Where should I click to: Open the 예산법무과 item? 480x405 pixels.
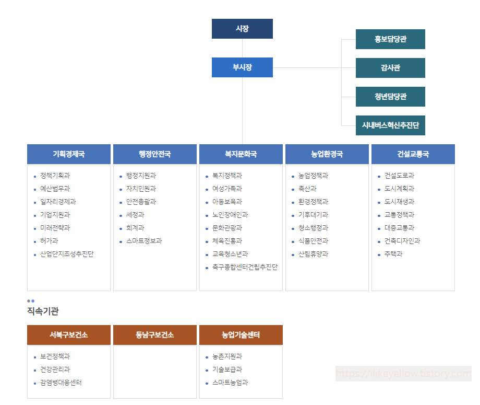tap(55, 189)
